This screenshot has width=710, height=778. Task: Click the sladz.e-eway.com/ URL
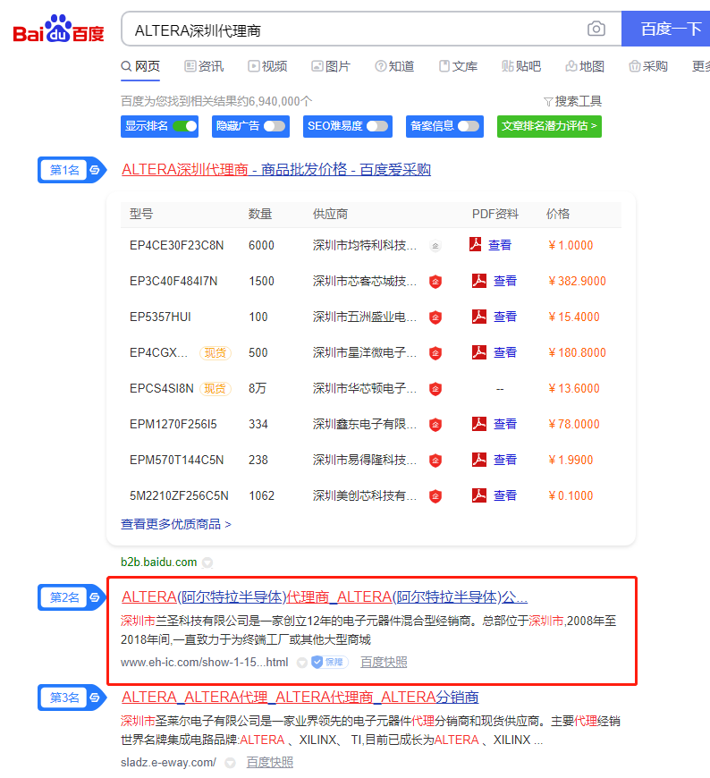[x=168, y=763]
